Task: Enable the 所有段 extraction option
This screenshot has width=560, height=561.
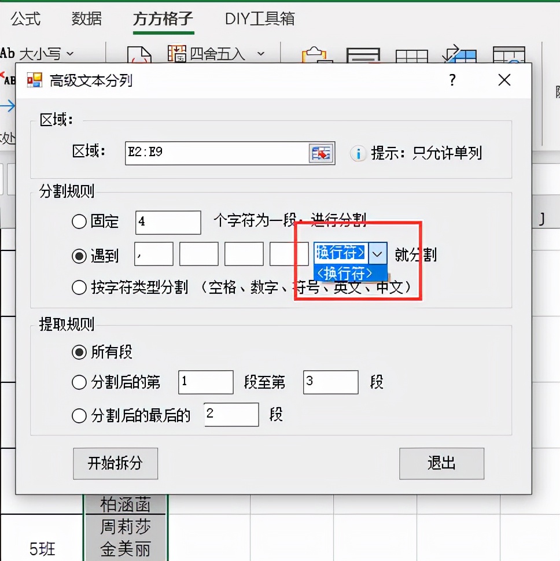Action: point(79,350)
